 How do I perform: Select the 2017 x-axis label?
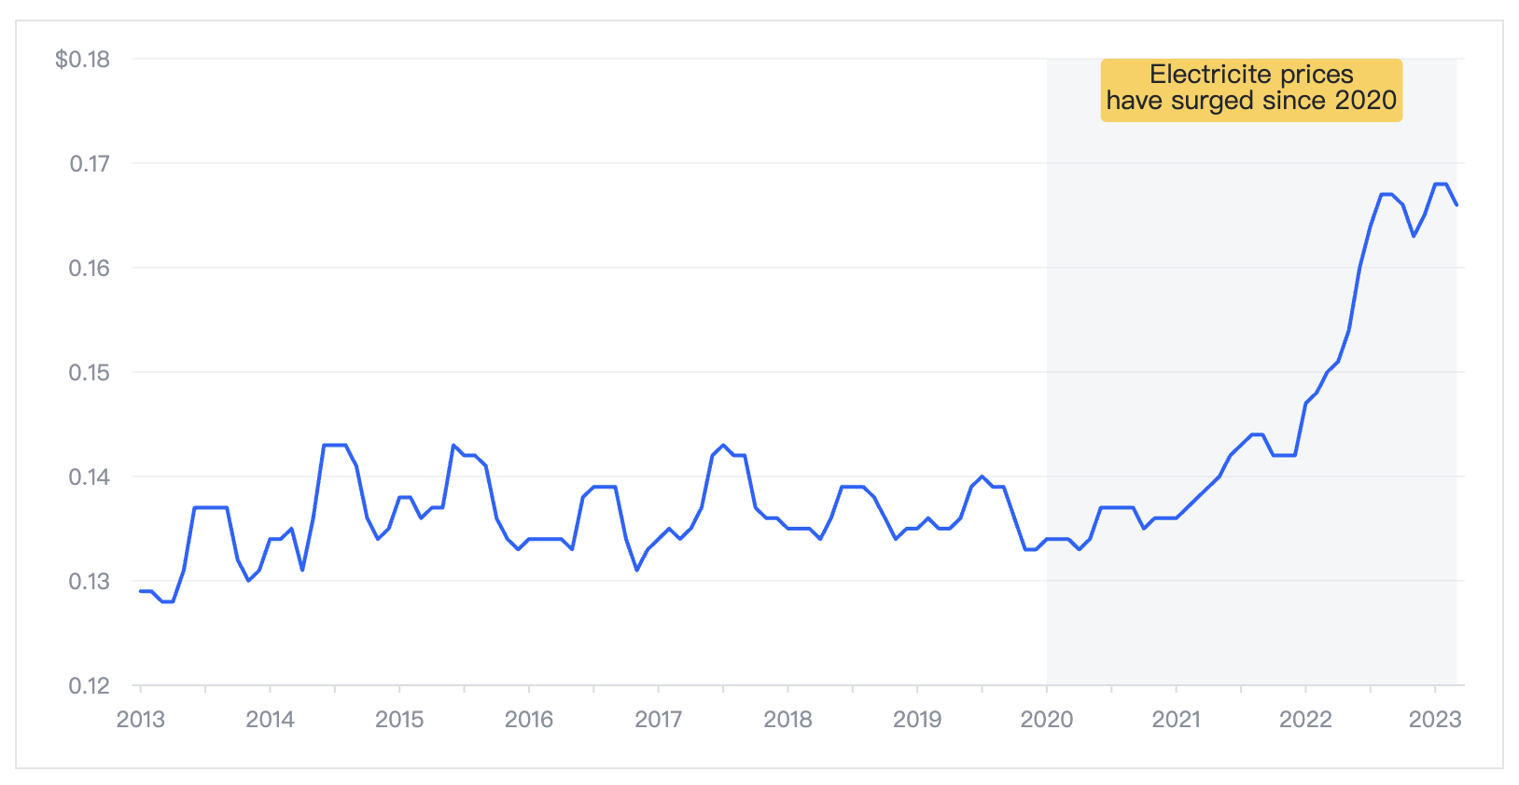coord(659,720)
